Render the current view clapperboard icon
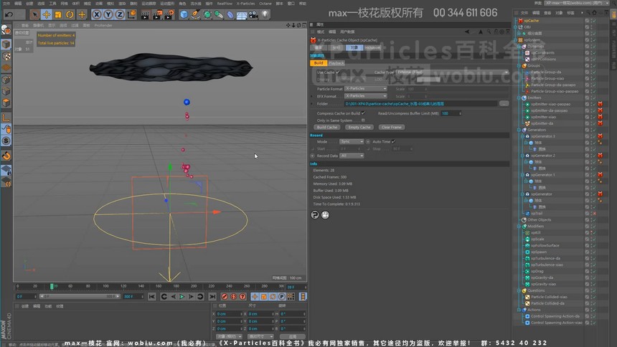This screenshot has width=617, height=347. pyautogui.click(x=145, y=15)
